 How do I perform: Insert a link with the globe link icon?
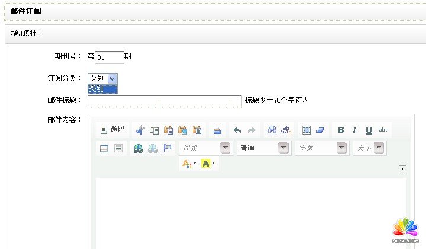tap(138, 148)
